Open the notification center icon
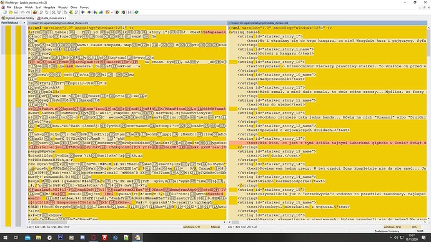Screen dimensions: 431x242 (424, 238)
